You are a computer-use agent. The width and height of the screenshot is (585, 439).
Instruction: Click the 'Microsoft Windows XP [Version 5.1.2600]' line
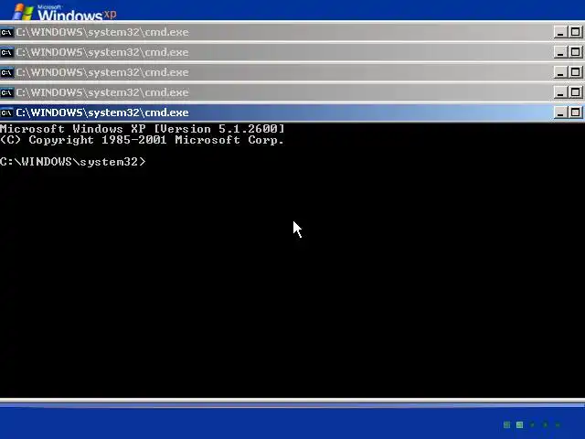(143, 129)
